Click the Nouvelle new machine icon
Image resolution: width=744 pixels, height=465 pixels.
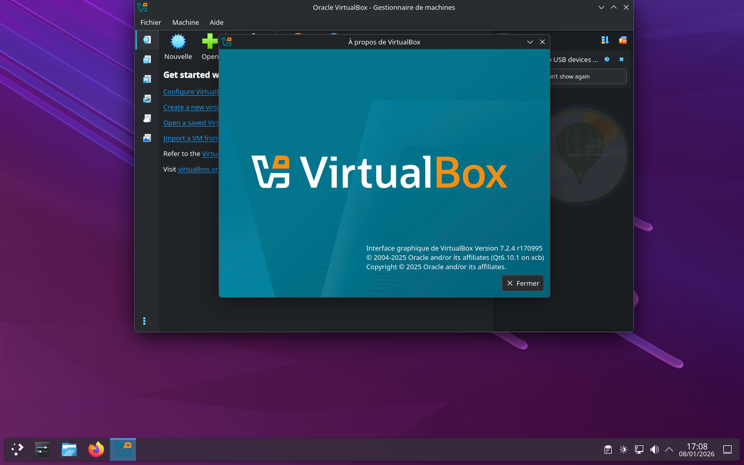(x=178, y=41)
